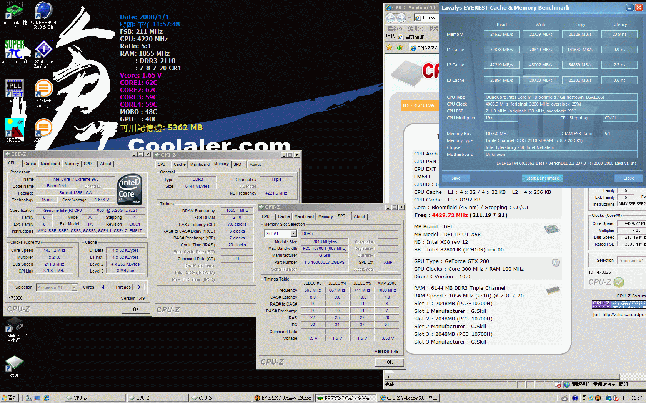Click OK in the CPU-Z SPD window
This screenshot has height=403, width=646.
pyautogui.click(x=390, y=362)
